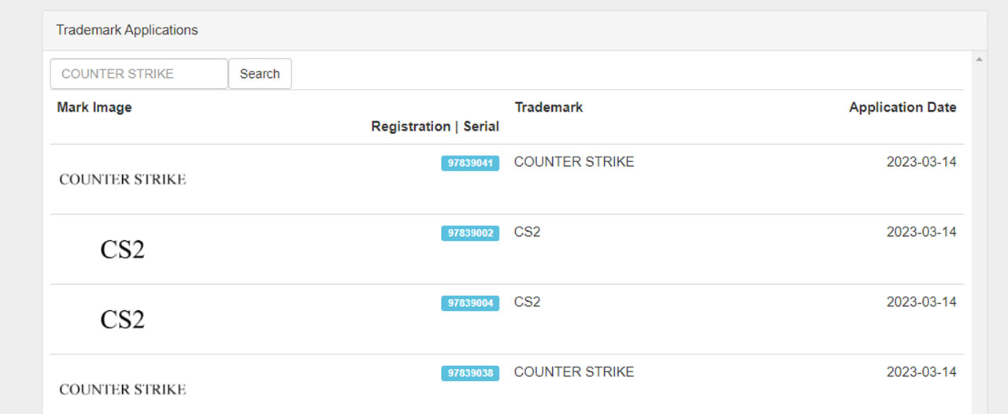Select trademark text CS2 in row 97839002
This screenshot has height=414, width=1008.
528,232
